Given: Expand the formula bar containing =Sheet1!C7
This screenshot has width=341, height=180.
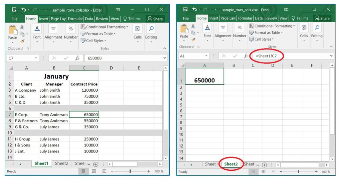Looking at the screenshot, I should coord(331,56).
